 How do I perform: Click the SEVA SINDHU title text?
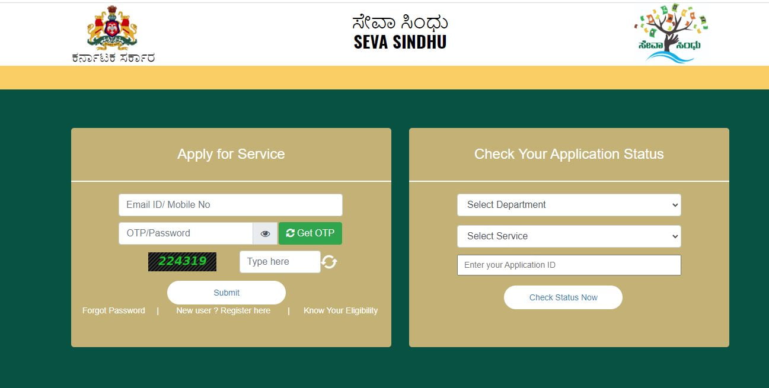[400, 41]
